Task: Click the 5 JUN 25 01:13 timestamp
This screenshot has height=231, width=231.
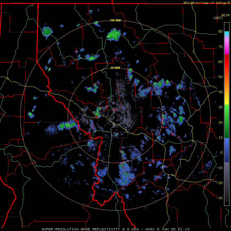Action: pyautogui.click(x=173, y=229)
